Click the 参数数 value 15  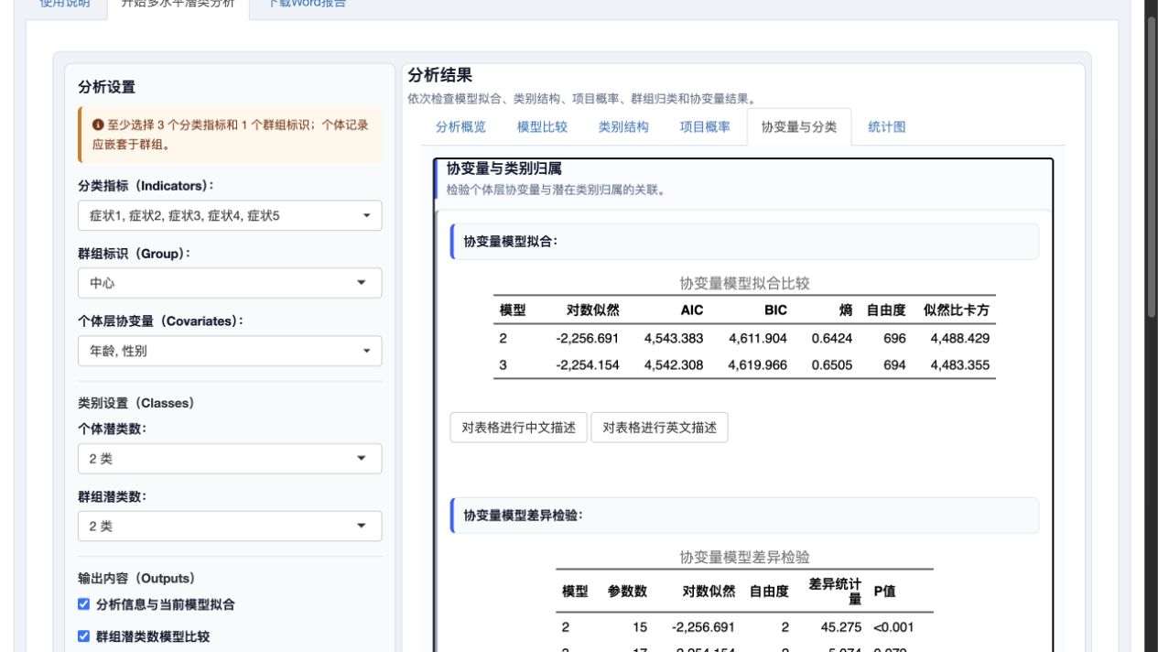click(x=639, y=627)
